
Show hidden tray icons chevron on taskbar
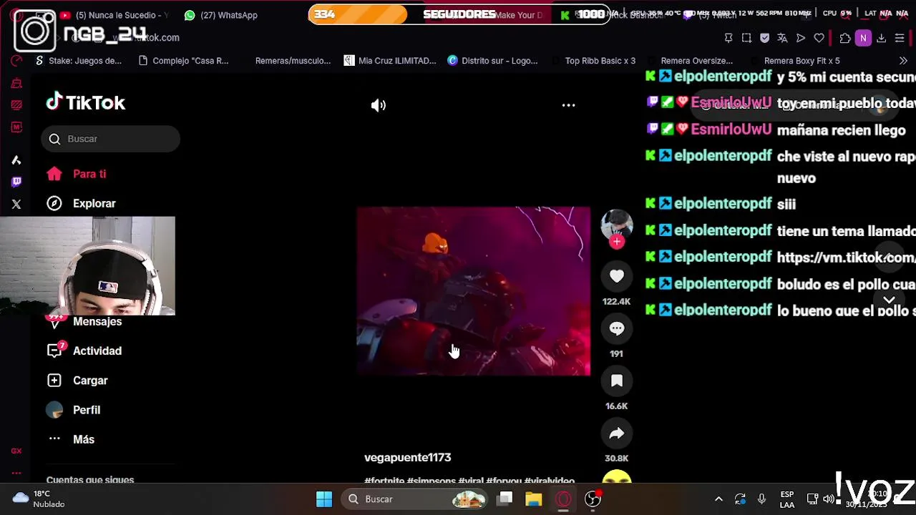click(718, 499)
